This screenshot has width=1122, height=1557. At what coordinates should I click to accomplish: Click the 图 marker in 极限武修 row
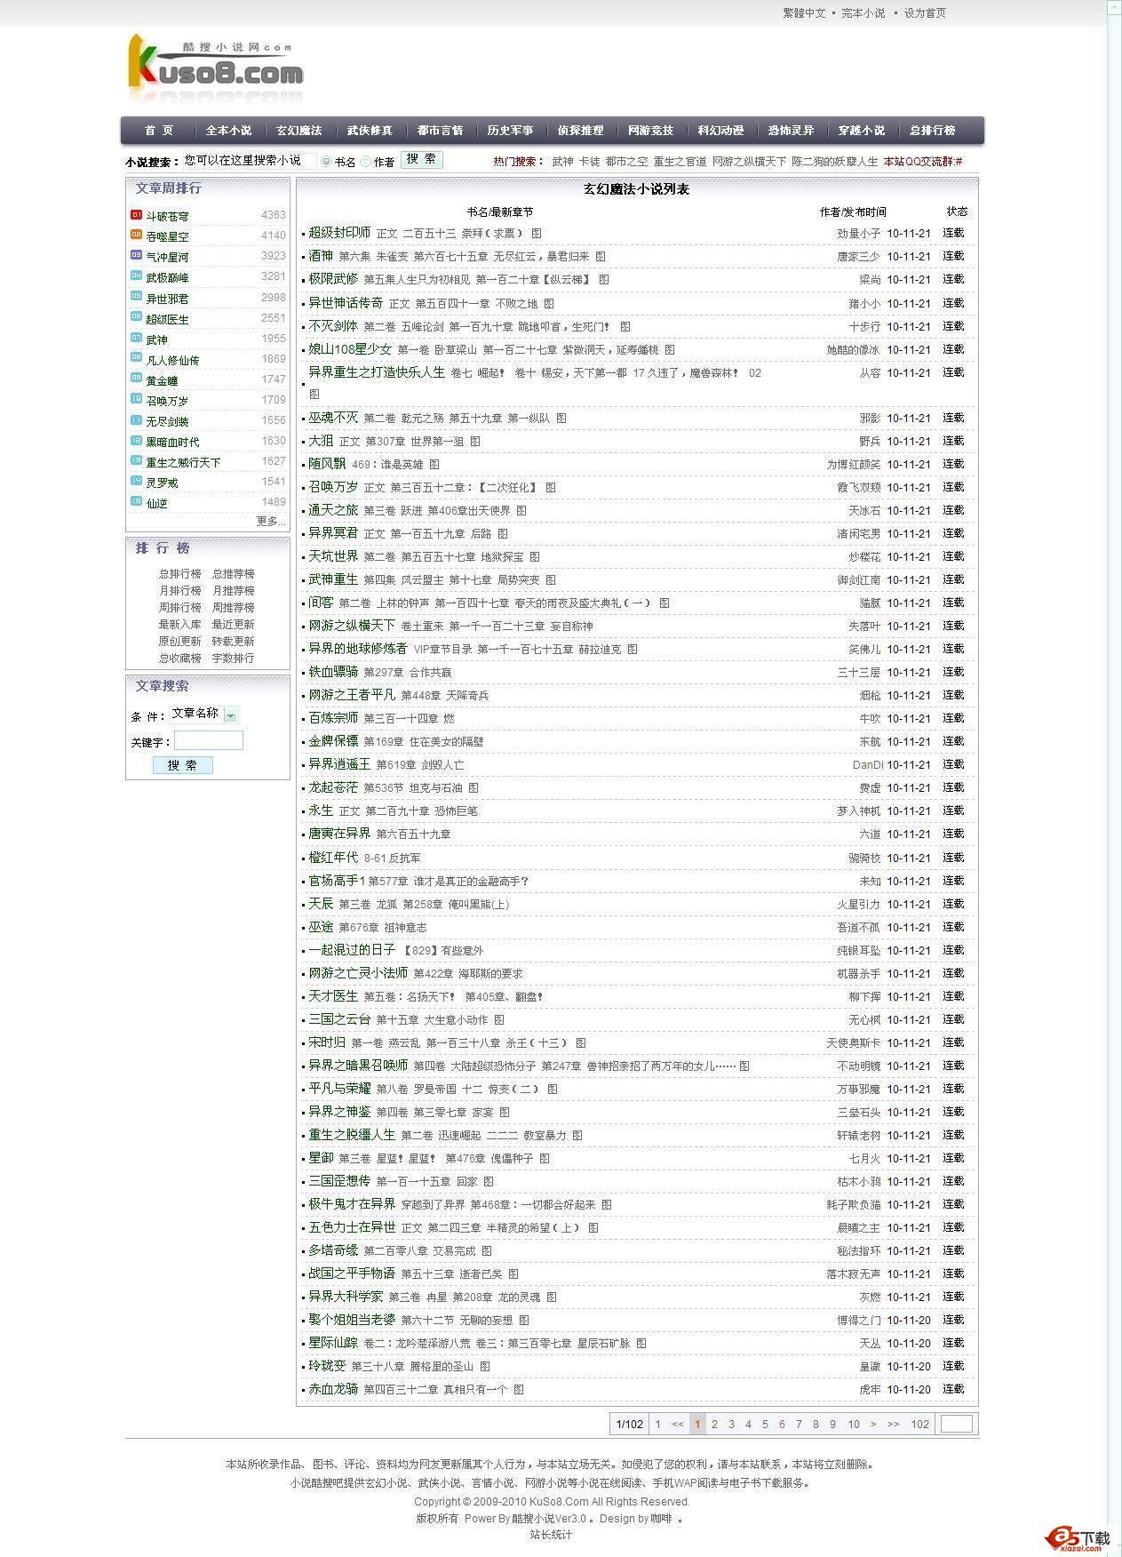pyautogui.click(x=604, y=280)
